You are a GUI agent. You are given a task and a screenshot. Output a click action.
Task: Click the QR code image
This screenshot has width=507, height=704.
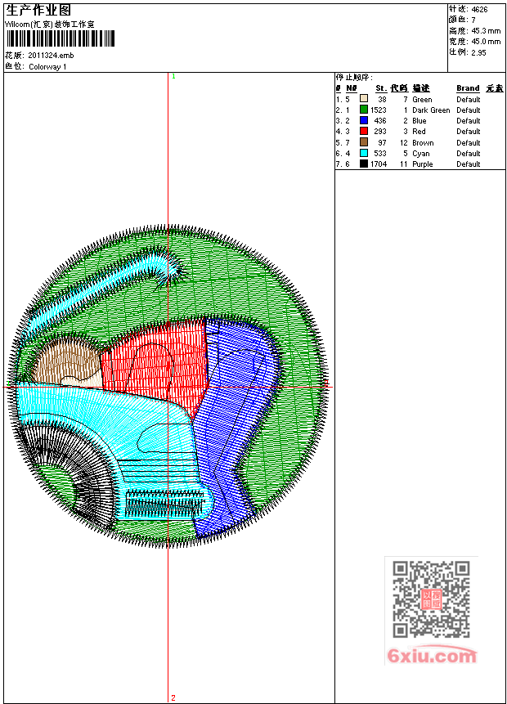coord(431,599)
